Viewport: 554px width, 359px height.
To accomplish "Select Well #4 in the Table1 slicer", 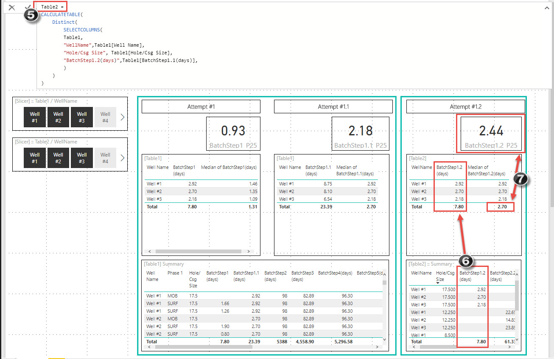I will [105, 117].
